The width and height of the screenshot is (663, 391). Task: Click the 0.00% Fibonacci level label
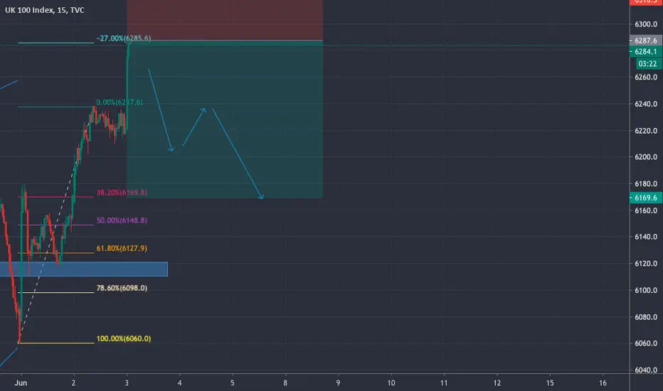[x=120, y=102]
